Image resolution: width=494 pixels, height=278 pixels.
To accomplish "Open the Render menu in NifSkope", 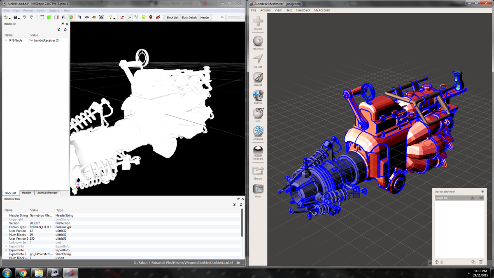I will coord(28,10).
